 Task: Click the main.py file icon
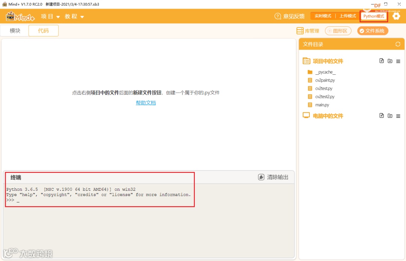[x=310, y=105]
